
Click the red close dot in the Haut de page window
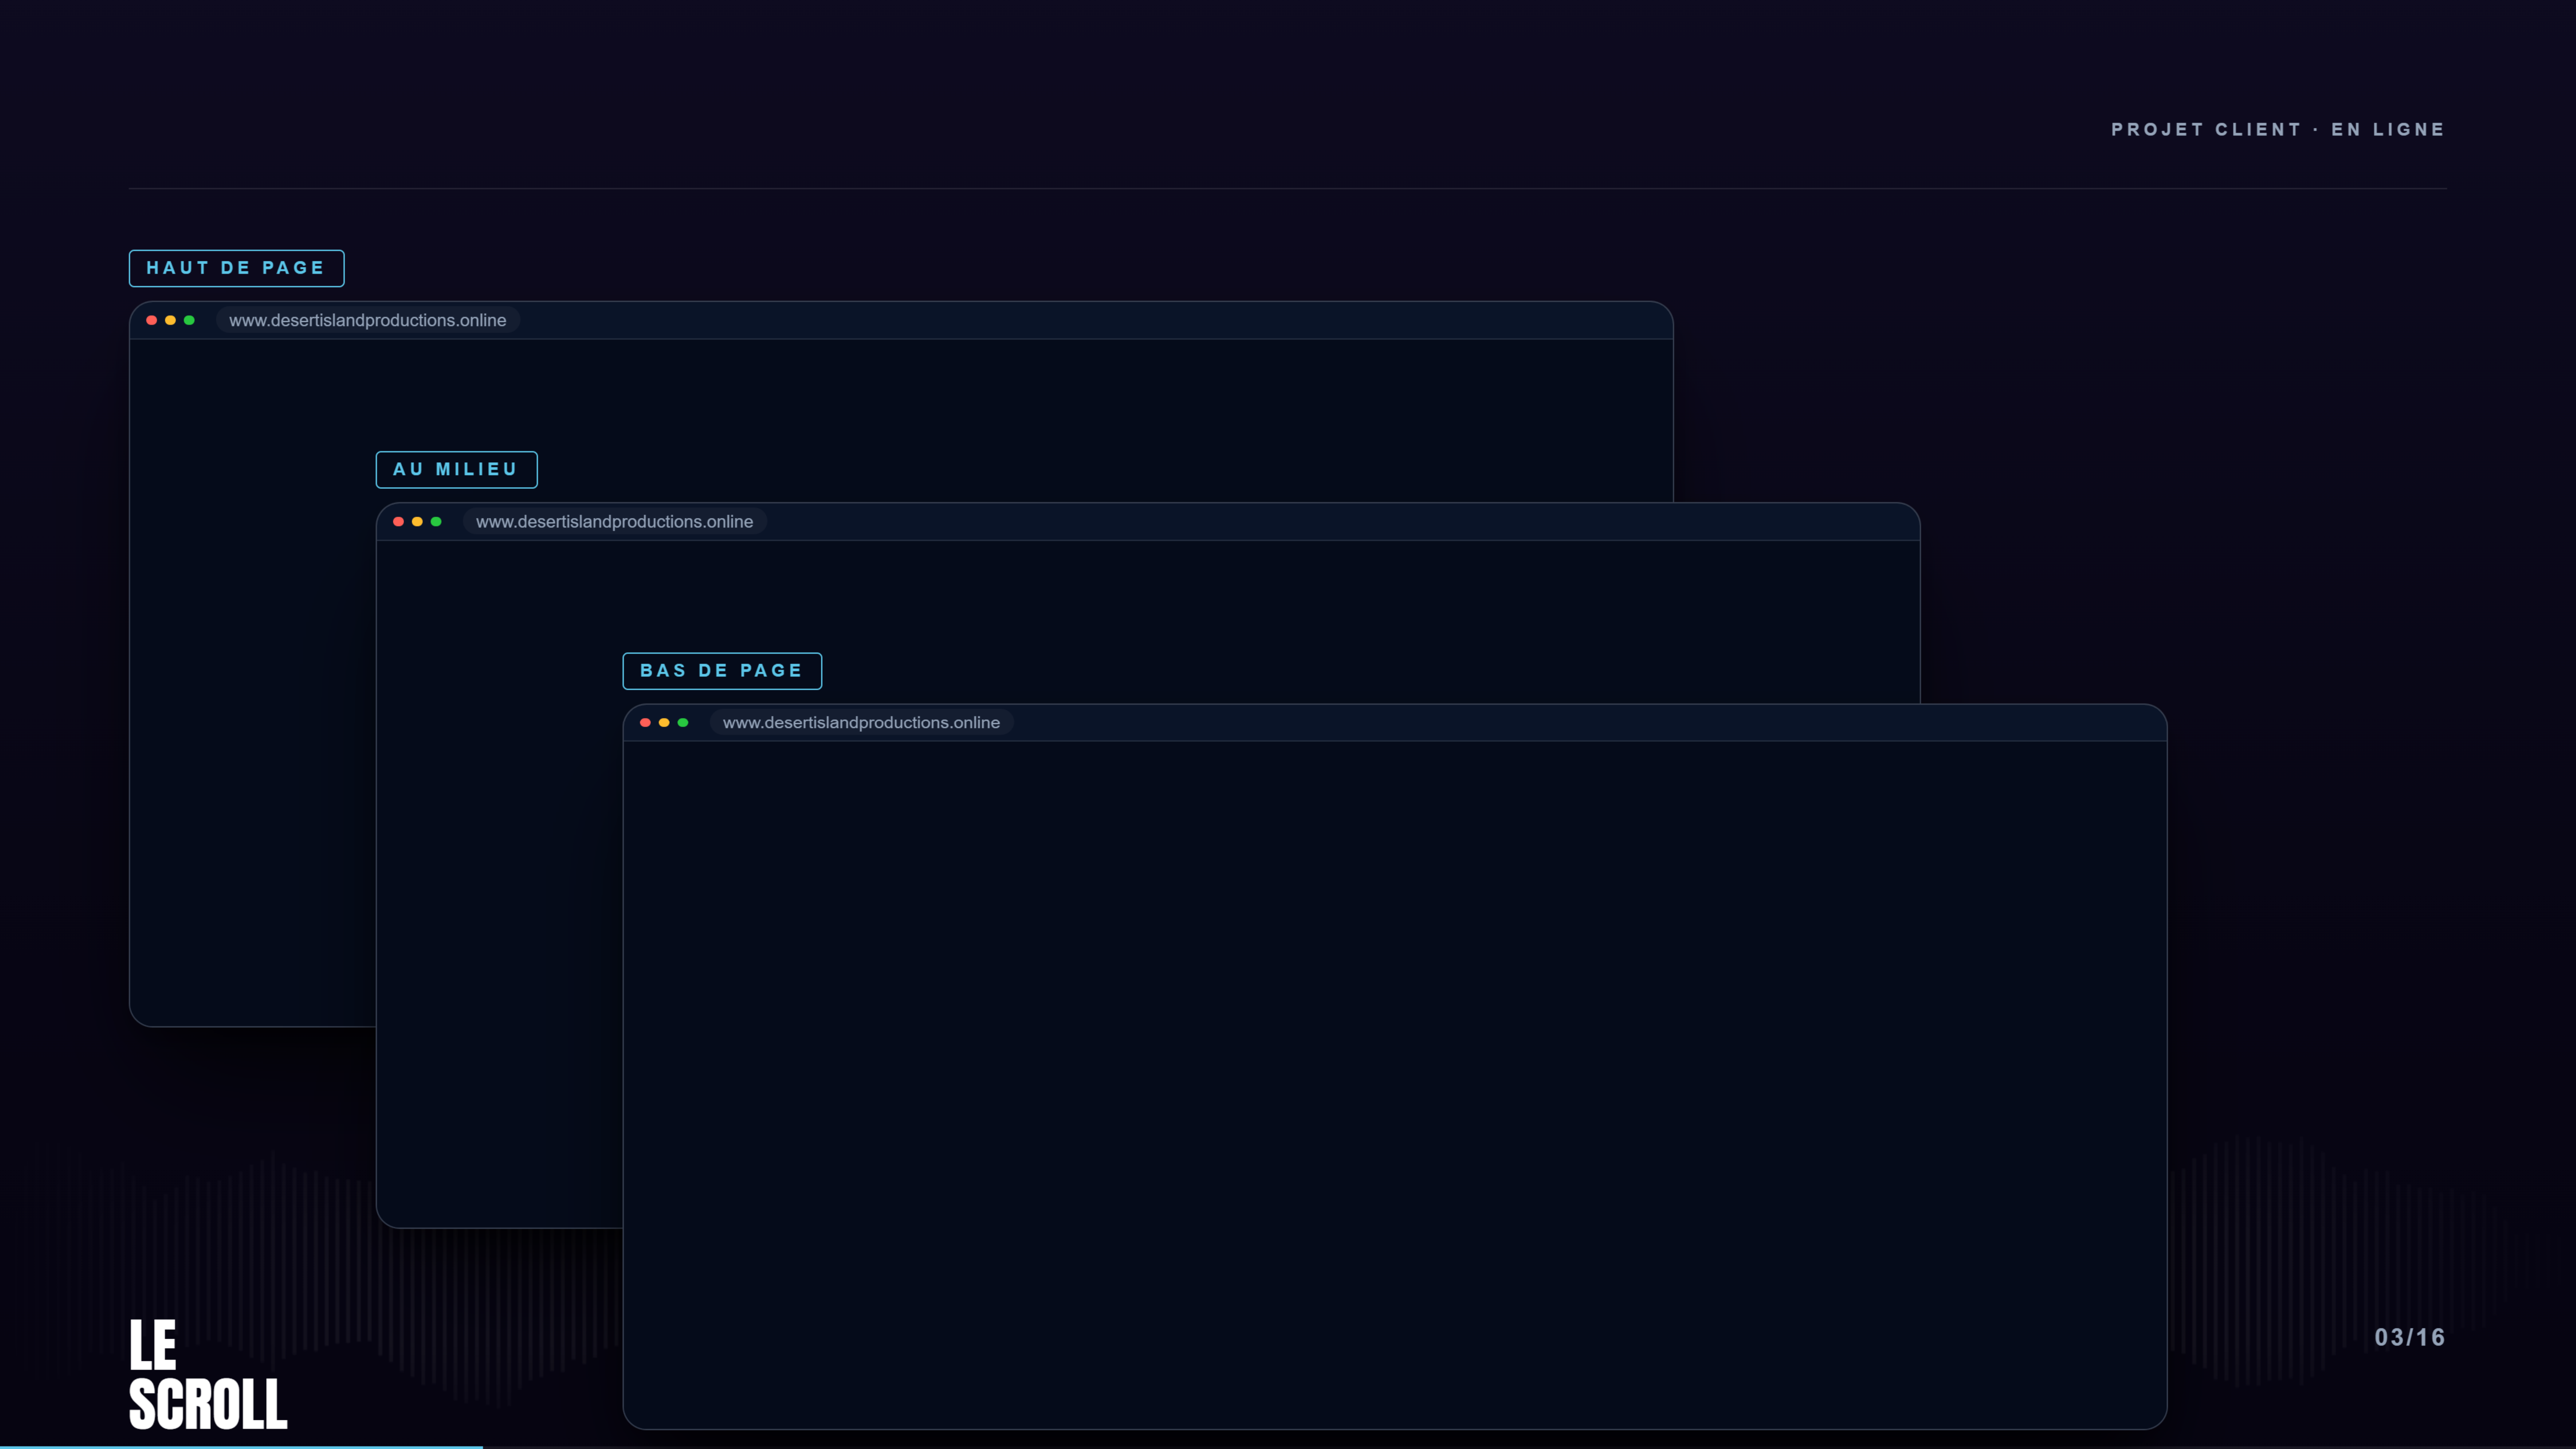(152, 320)
